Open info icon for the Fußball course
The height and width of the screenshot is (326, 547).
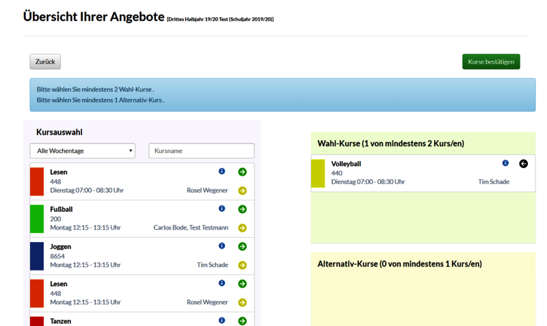222,208
